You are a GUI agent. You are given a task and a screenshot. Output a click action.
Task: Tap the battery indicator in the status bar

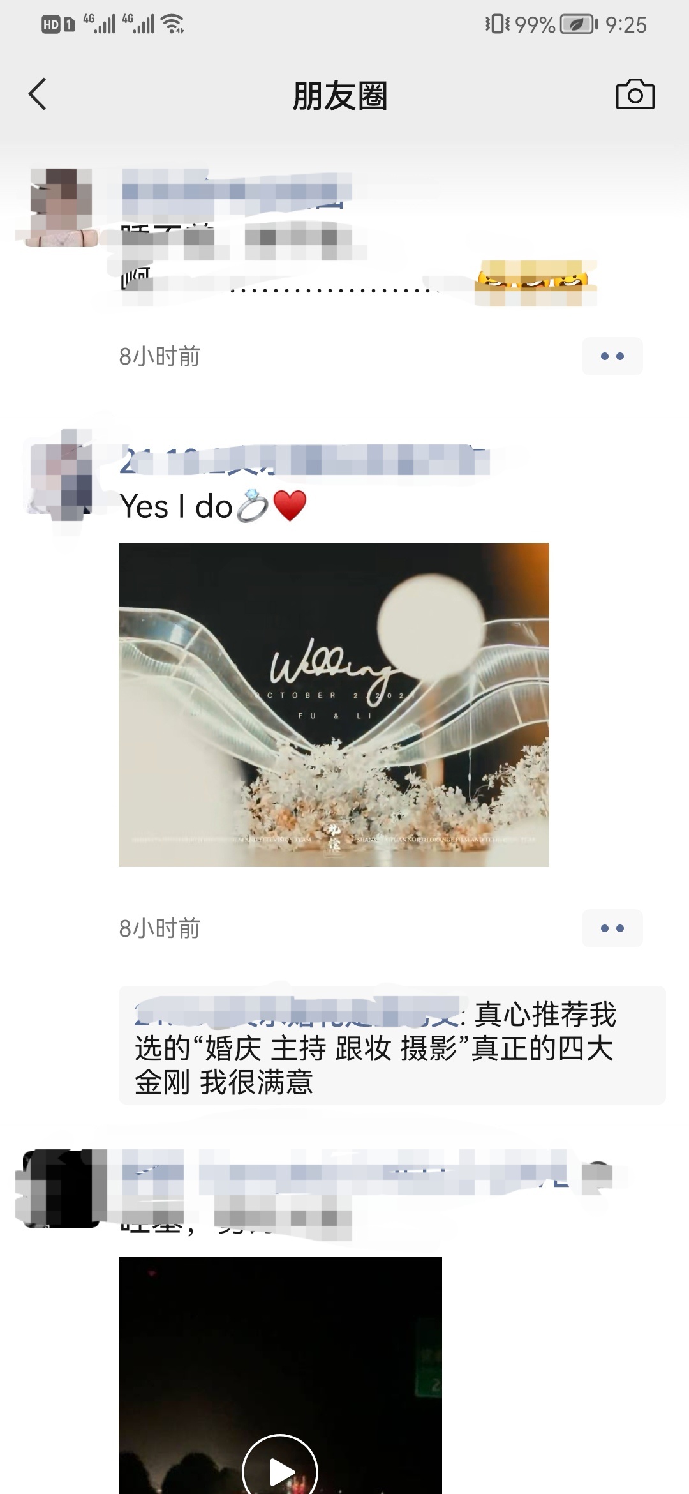coord(578,25)
